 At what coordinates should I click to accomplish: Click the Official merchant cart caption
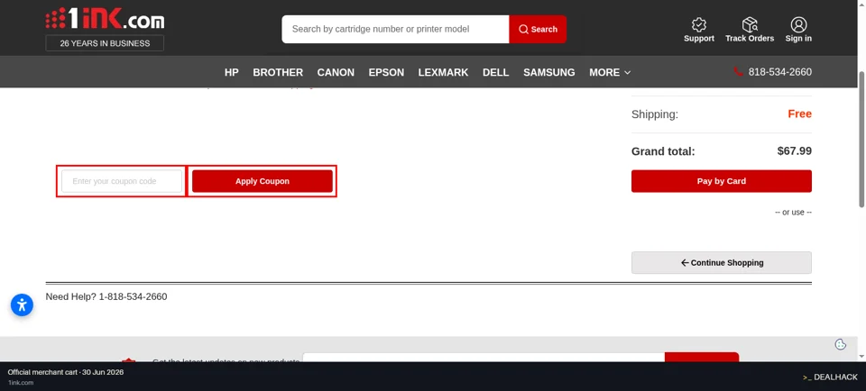(66, 372)
